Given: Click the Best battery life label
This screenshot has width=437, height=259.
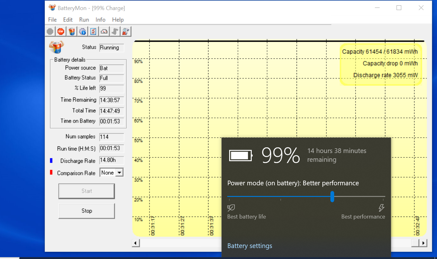Looking at the screenshot, I should point(246,217).
